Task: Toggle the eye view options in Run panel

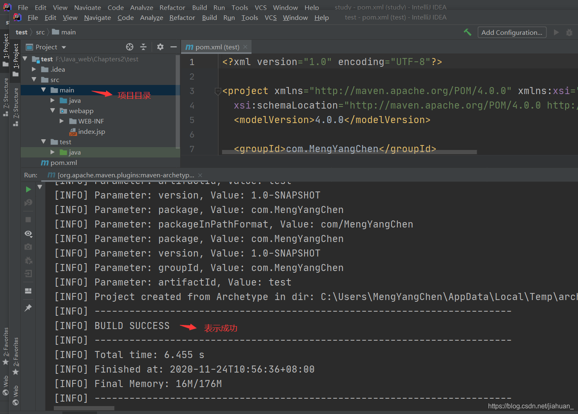Action: 28,234
